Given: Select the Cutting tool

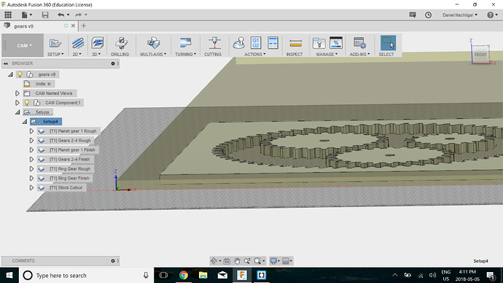Looking at the screenshot, I should pos(214,43).
